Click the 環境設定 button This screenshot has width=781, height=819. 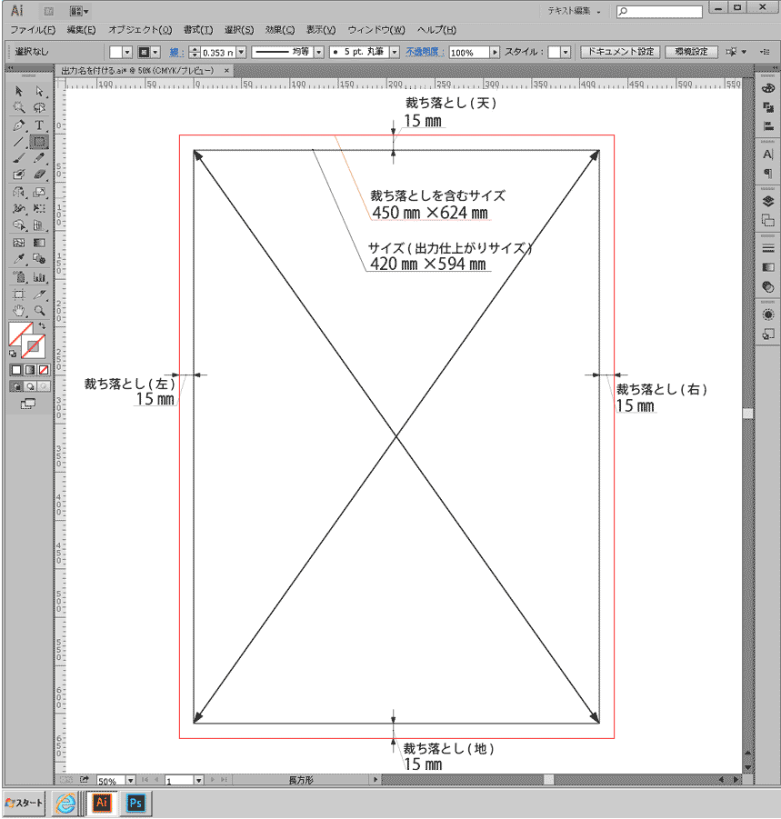691,53
